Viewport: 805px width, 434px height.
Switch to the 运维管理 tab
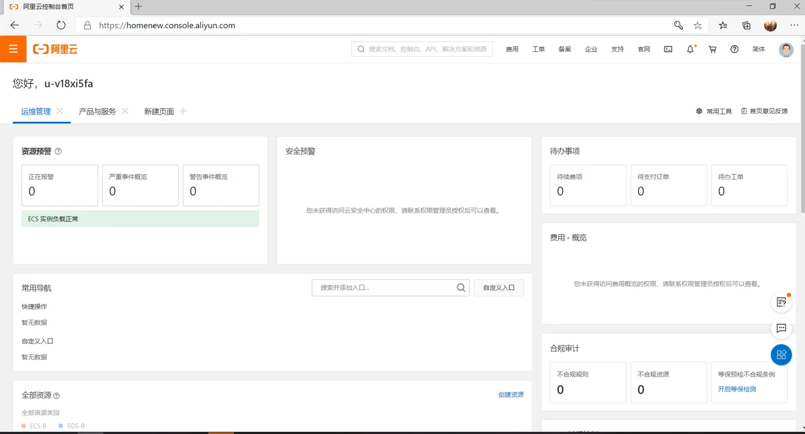tap(36, 112)
